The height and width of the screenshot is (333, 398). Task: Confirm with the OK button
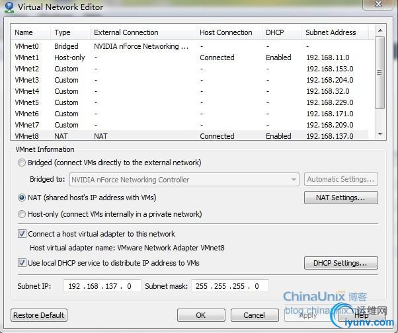coord(201,315)
